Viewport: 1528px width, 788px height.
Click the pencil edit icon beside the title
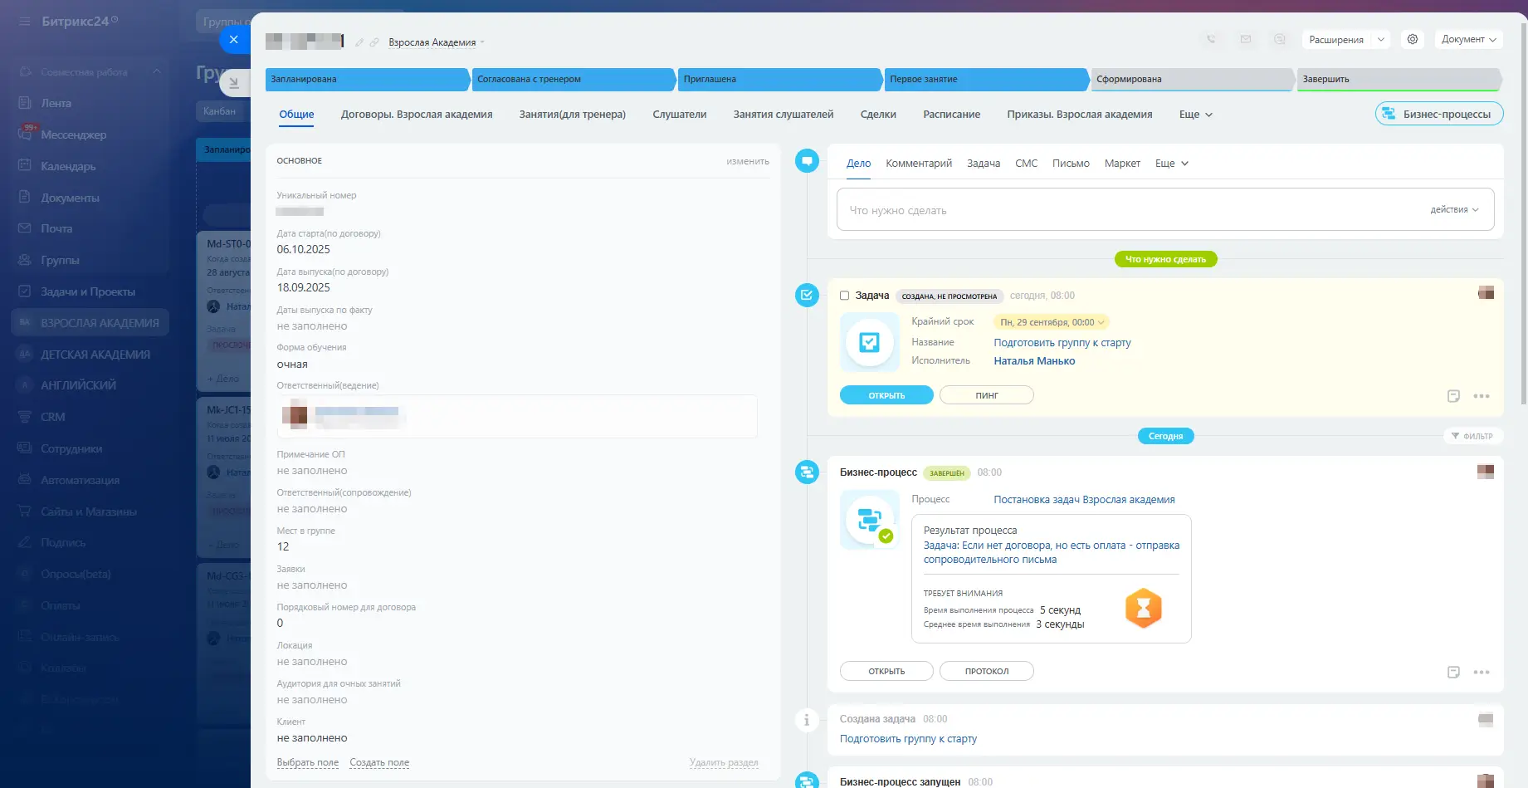[359, 42]
